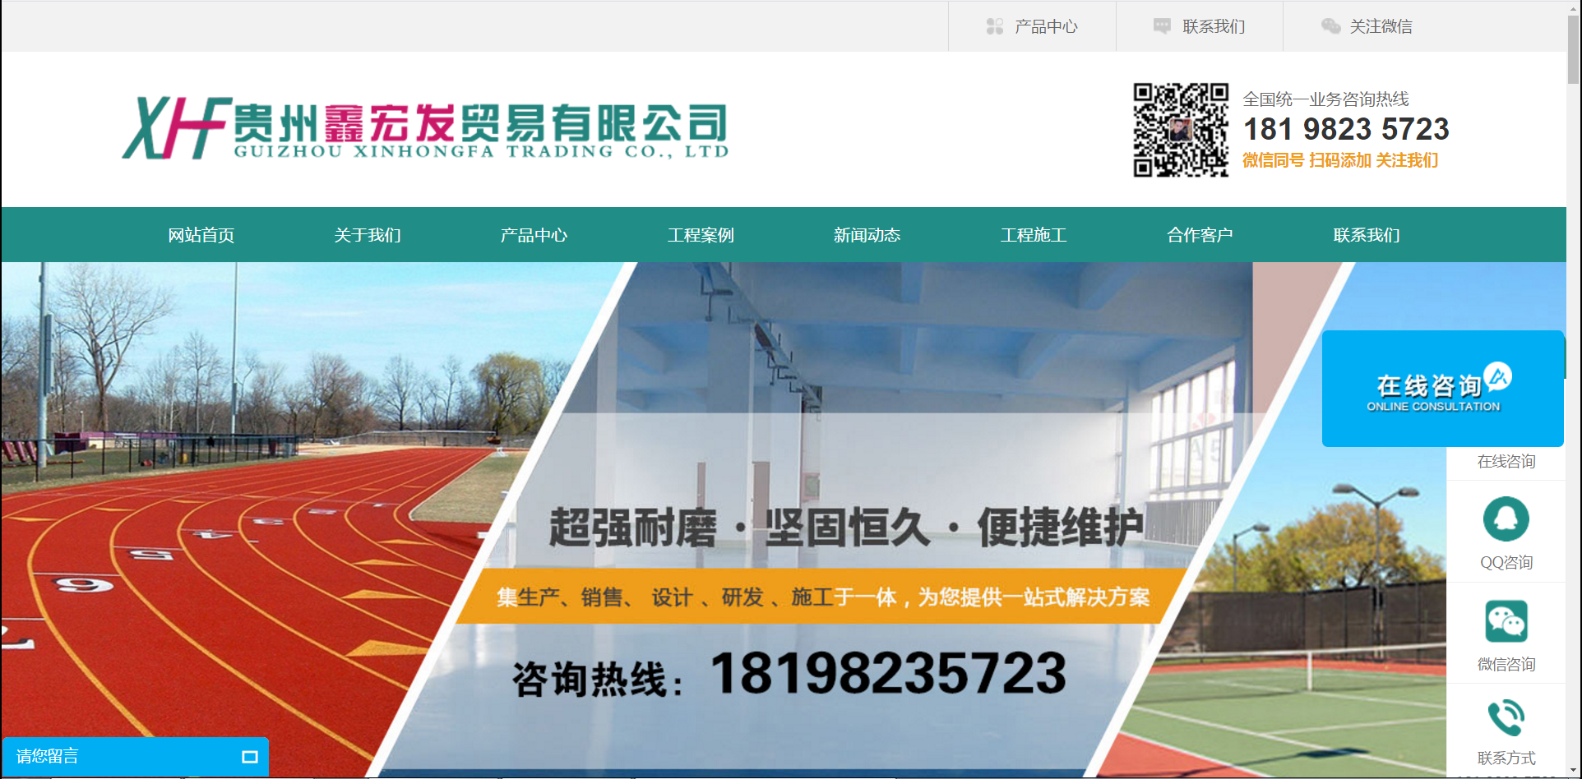Screen dimensions: 1582x779
Task: Click the 产品中心 grid icon in top bar
Action: tap(994, 26)
